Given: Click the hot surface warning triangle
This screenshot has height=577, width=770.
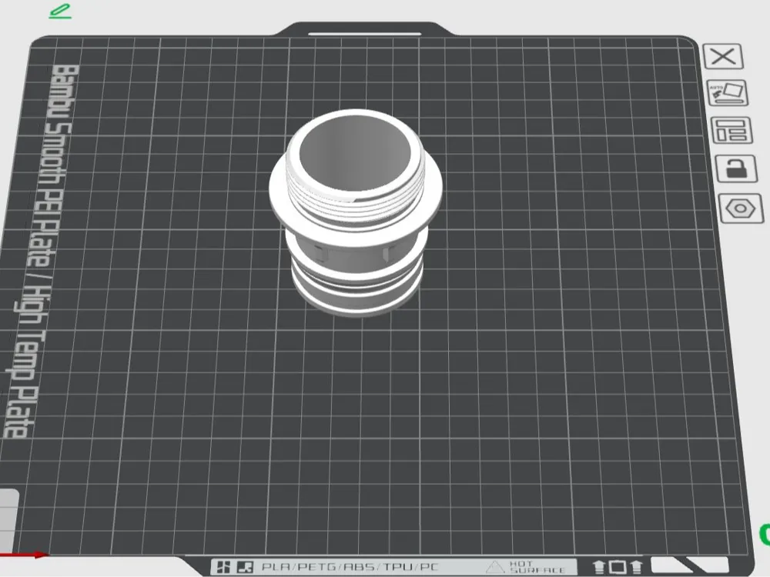Looking at the screenshot, I should pos(495,567).
